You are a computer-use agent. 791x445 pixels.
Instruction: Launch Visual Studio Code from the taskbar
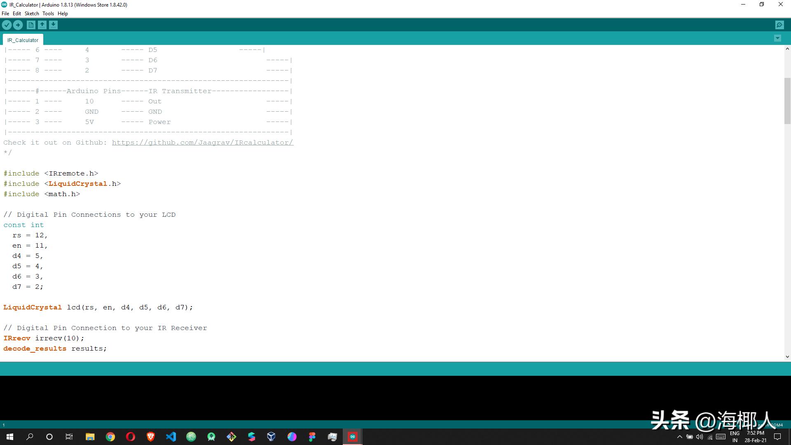coord(171,437)
